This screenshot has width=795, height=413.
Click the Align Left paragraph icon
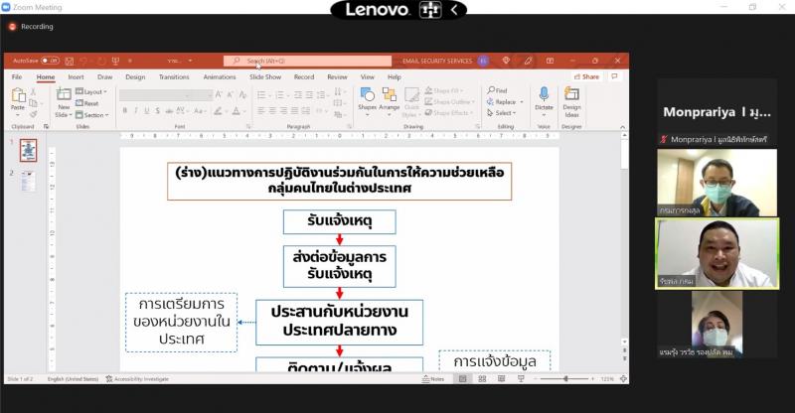point(261,110)
